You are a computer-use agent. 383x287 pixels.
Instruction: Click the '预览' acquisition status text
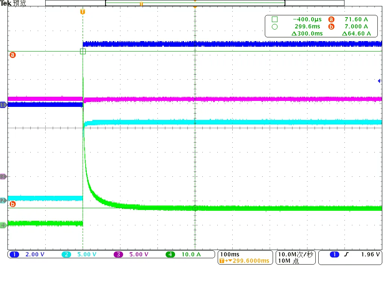pos(19,3)
